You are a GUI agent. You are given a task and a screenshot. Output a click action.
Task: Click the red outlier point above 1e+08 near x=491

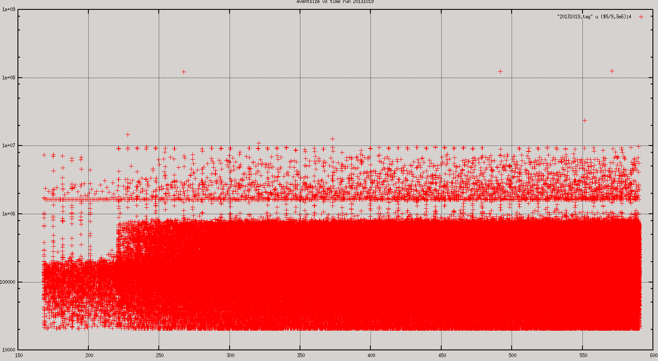point(500,71)
